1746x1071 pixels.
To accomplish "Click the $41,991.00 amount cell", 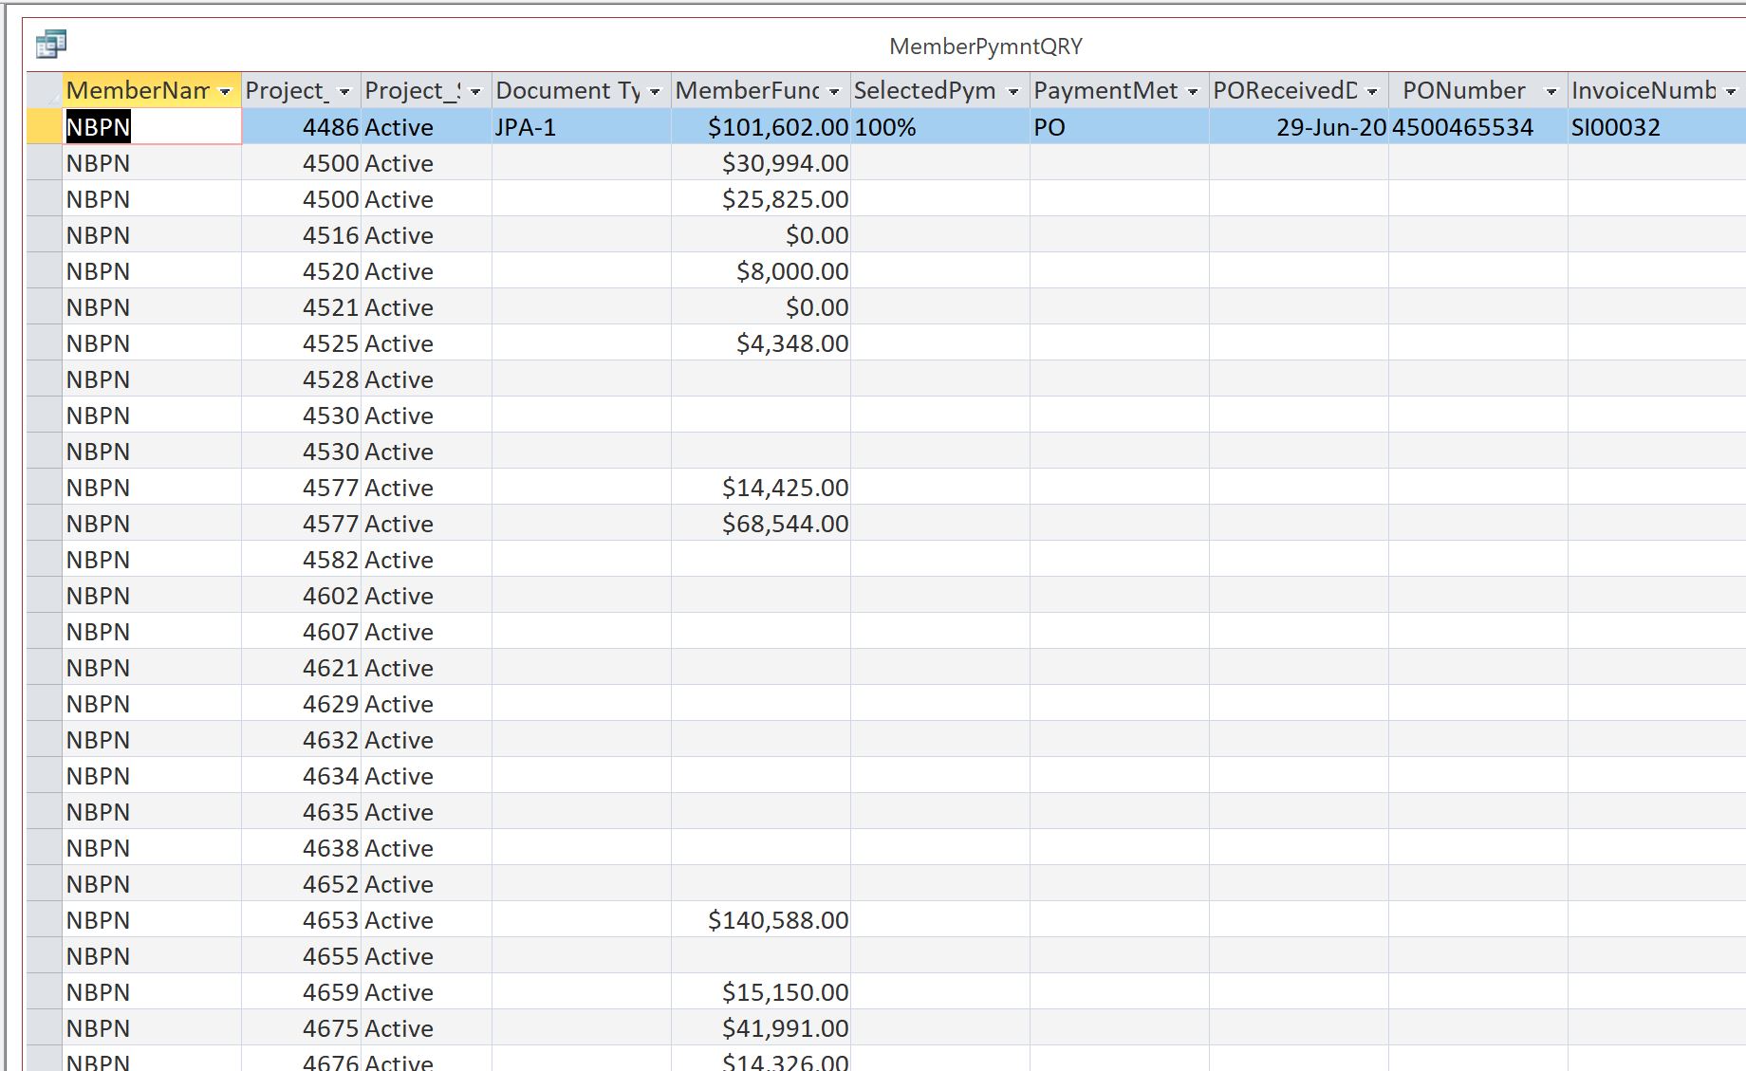I will [761, 1028].
